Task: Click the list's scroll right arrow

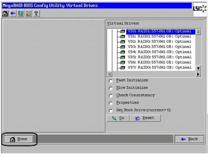Action: coord(198,74)
